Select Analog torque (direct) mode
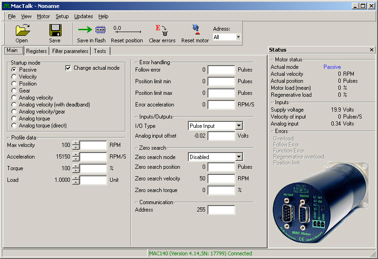The width and height of the screenshot is (378, 259). point(14,126)
